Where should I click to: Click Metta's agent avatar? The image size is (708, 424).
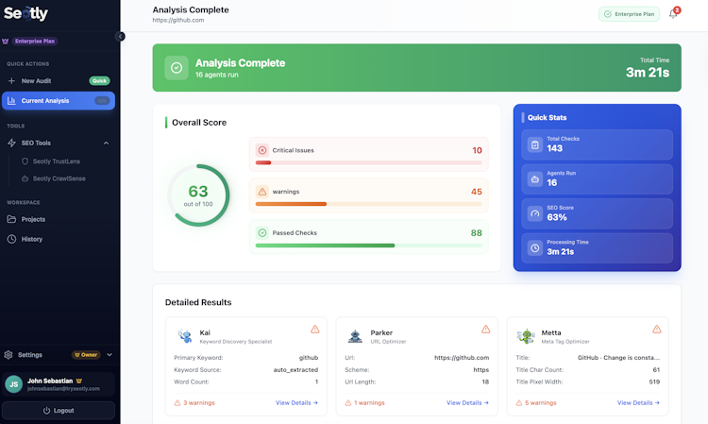click(x=526, y=336)
